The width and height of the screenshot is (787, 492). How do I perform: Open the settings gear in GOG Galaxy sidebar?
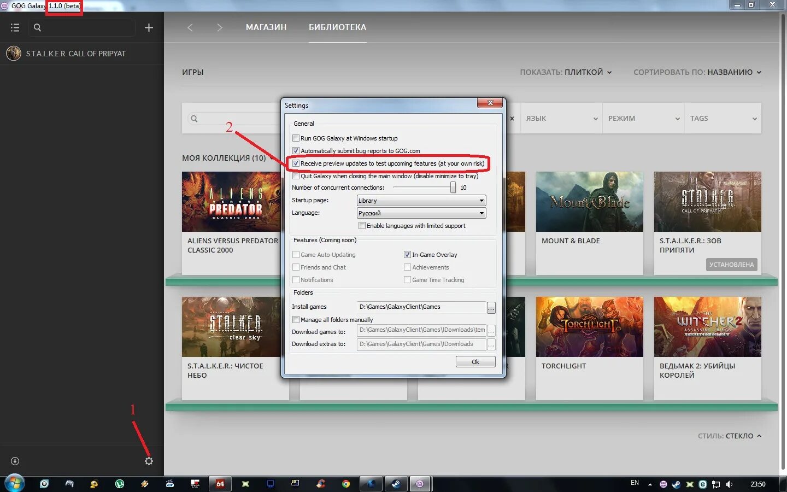coord(149,461)
